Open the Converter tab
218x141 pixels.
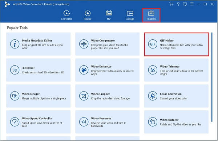(66, 15)
